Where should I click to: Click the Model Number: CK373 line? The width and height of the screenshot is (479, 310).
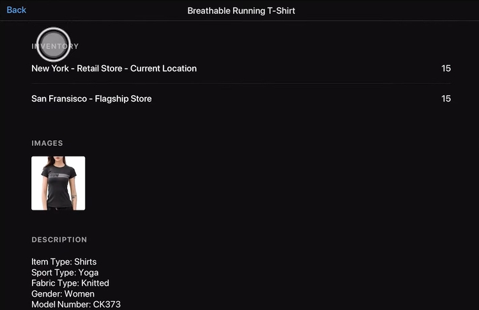(75, 304)
